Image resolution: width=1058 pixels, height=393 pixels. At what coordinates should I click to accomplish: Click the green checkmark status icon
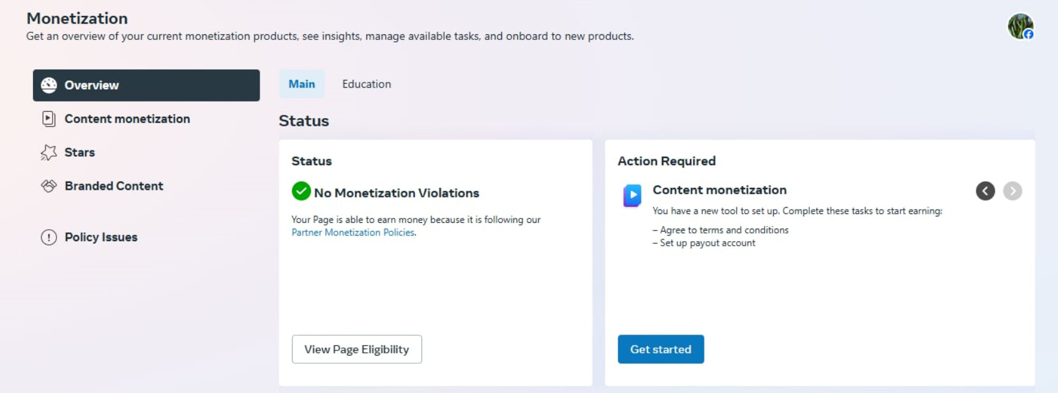click(301, 191)
